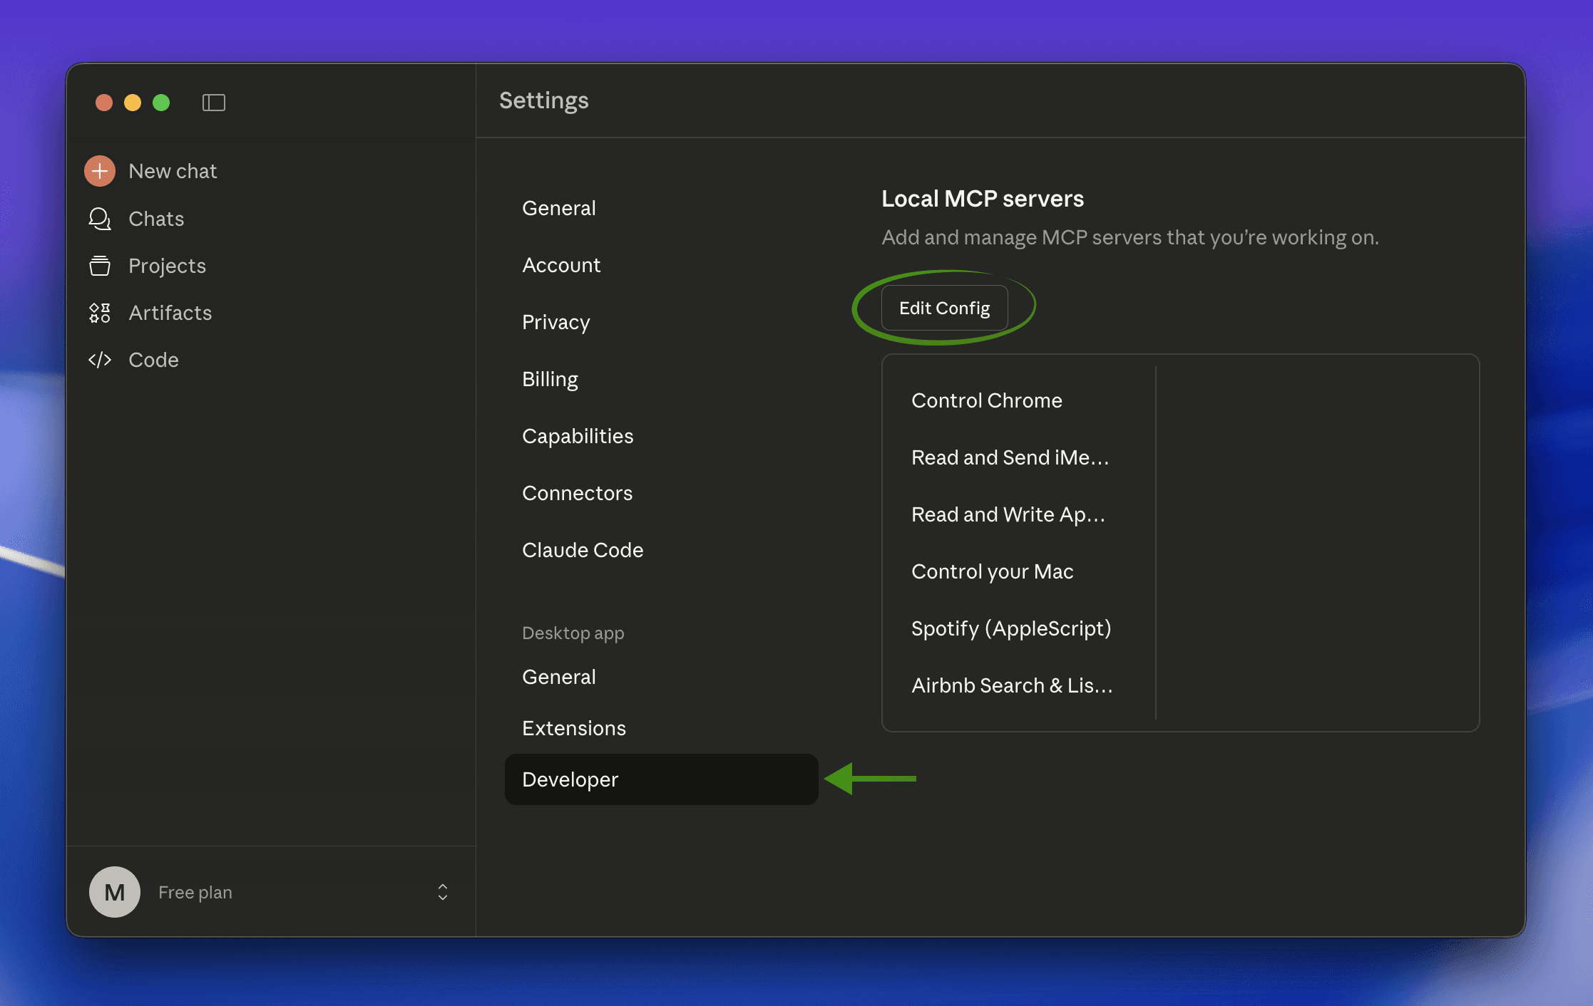Screen dimensions: 1593x1006
Task: Open Billing settings page
Action: pos(550,379)
